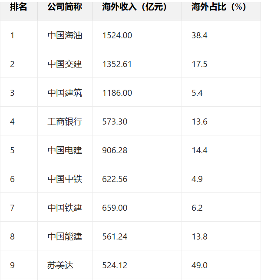Select the 中国铁建 company cell

point(65,208)
